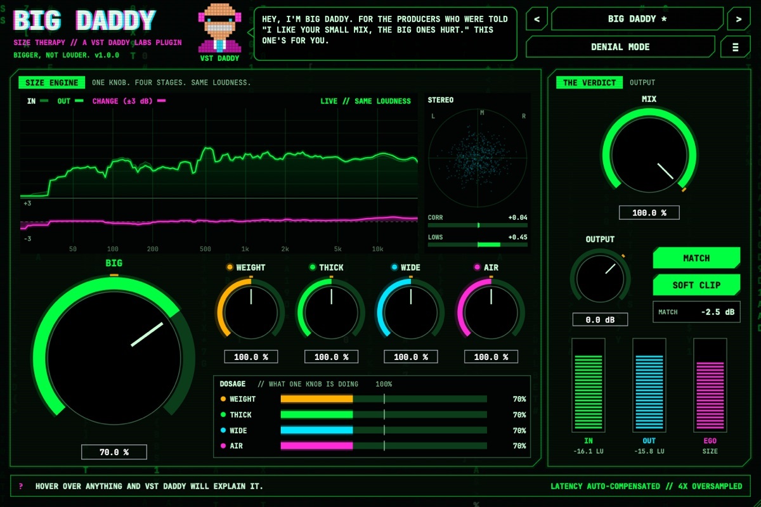Click the WEIGHT 100.0 % value field
The width and height of the screenshot is (761, 507).
coord(251,357)
